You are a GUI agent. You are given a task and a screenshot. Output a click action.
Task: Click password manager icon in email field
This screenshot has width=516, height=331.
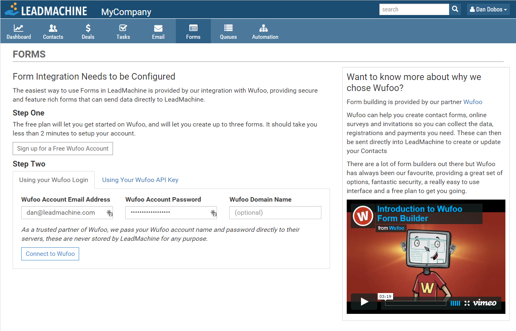tap(109, 213)
